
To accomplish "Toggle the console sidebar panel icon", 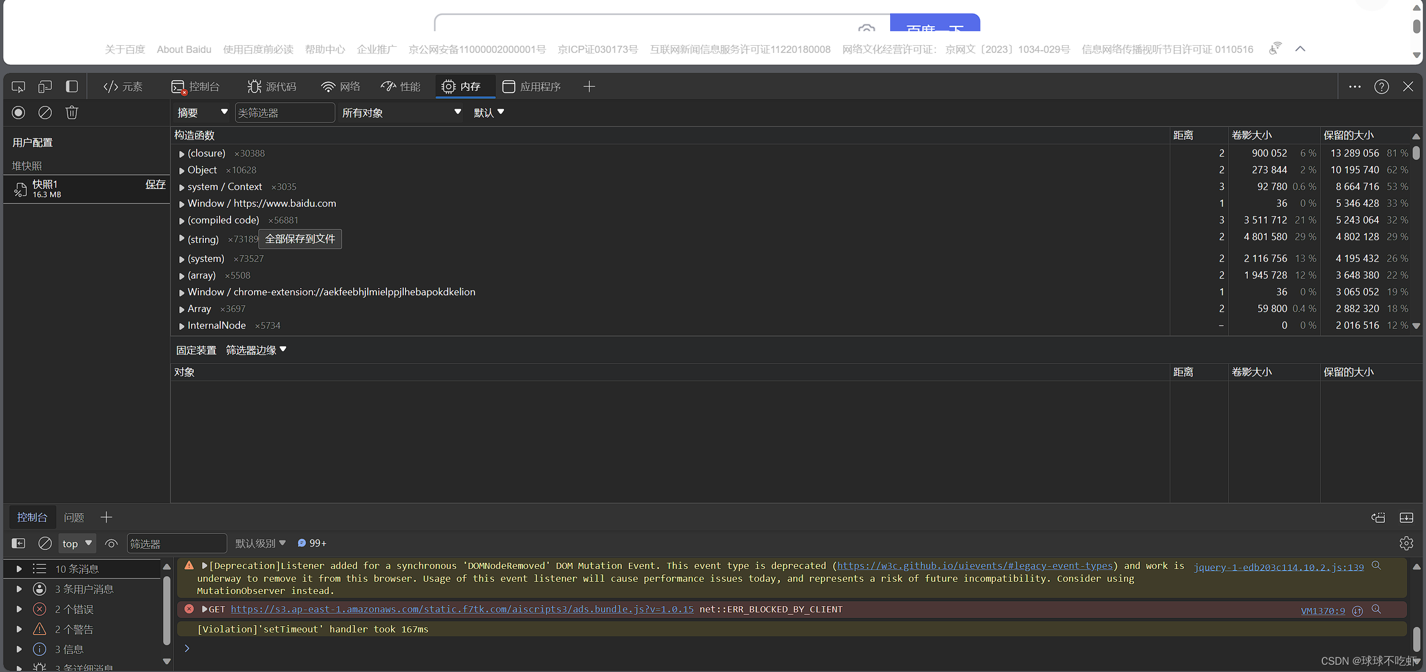I will pos(18,543).
